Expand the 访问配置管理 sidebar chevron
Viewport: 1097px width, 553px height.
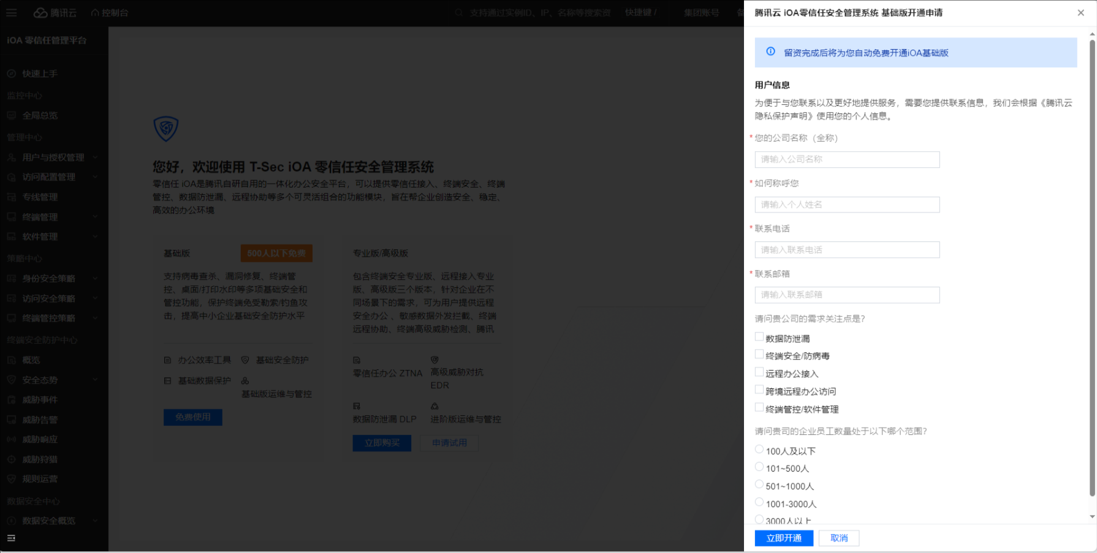point(95,177)
